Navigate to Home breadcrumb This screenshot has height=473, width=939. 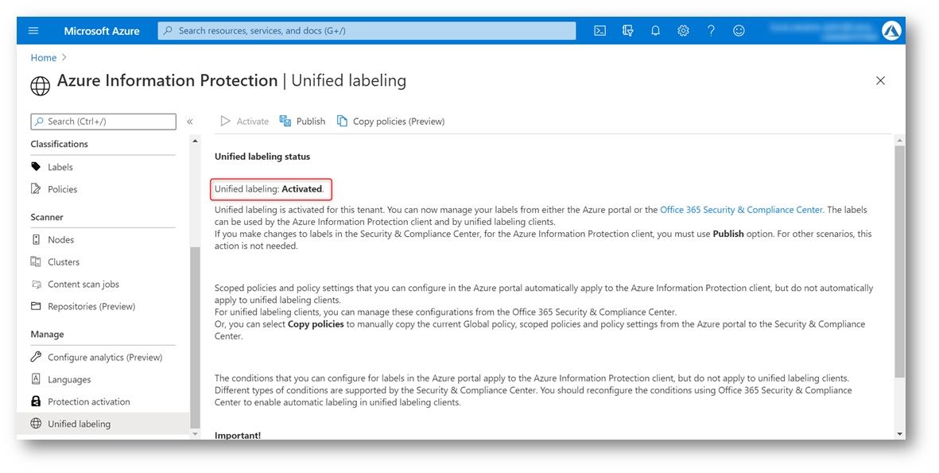click(x=44, y=58)
